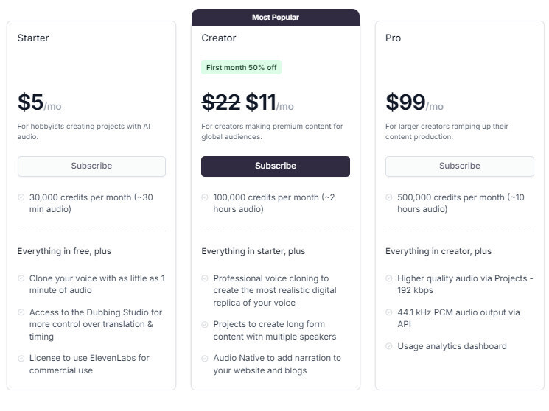Click check icon next to 44.1 kHz PCM output
This screenshot has height=411, width=549.
389,312
